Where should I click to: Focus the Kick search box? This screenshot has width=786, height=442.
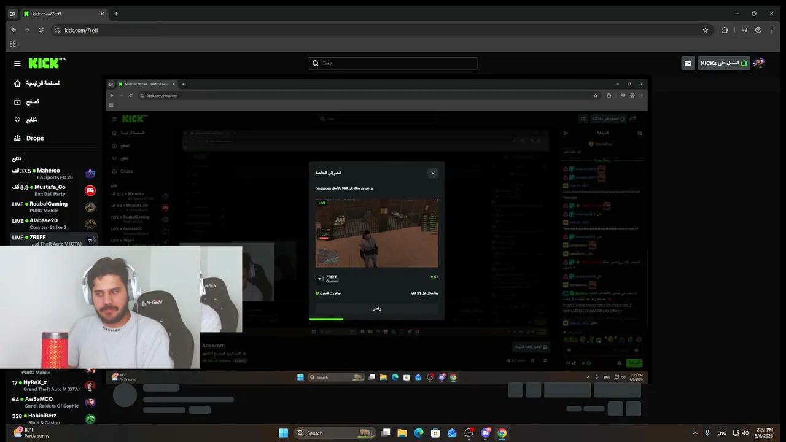(393, 63)
